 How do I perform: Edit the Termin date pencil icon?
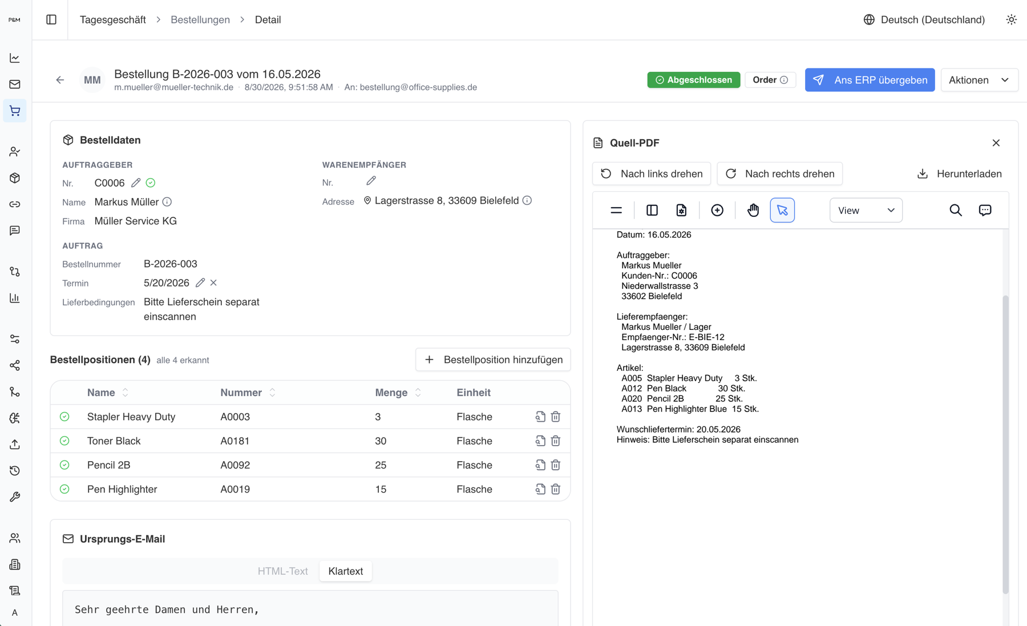click(x=200, y=282)
